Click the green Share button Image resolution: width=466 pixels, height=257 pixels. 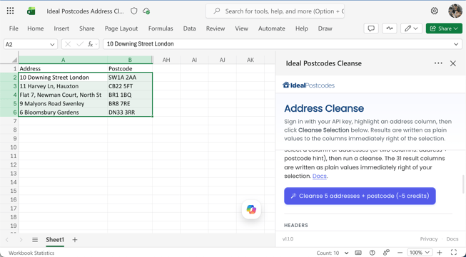pos(444,28)
